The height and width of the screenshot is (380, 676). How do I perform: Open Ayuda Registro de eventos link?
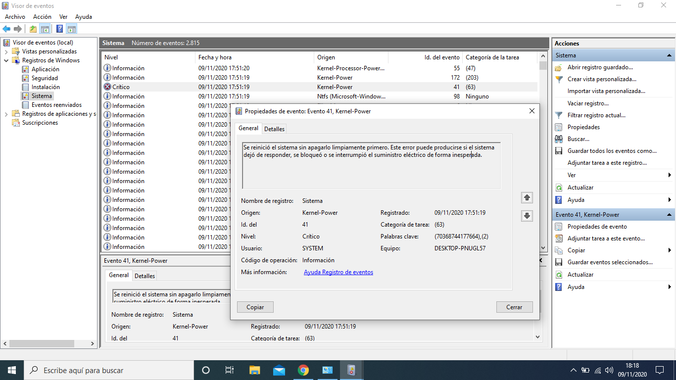pos(338,272)
